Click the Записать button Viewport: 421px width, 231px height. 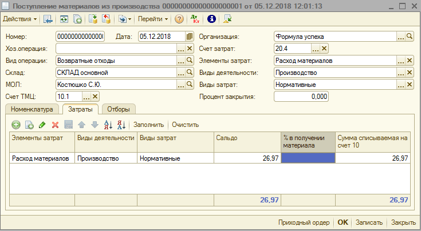(369, 222)
